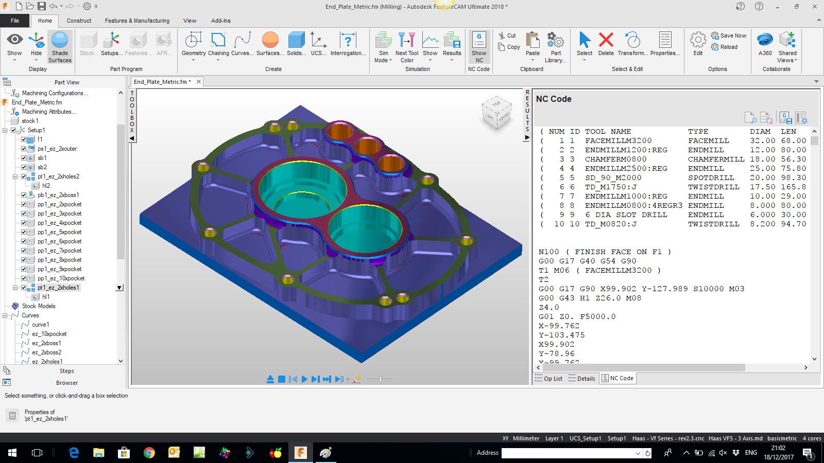Uncheck pp1_ez_5xpocket checkbox
824x463 pixels.
(x=24, y=232)
